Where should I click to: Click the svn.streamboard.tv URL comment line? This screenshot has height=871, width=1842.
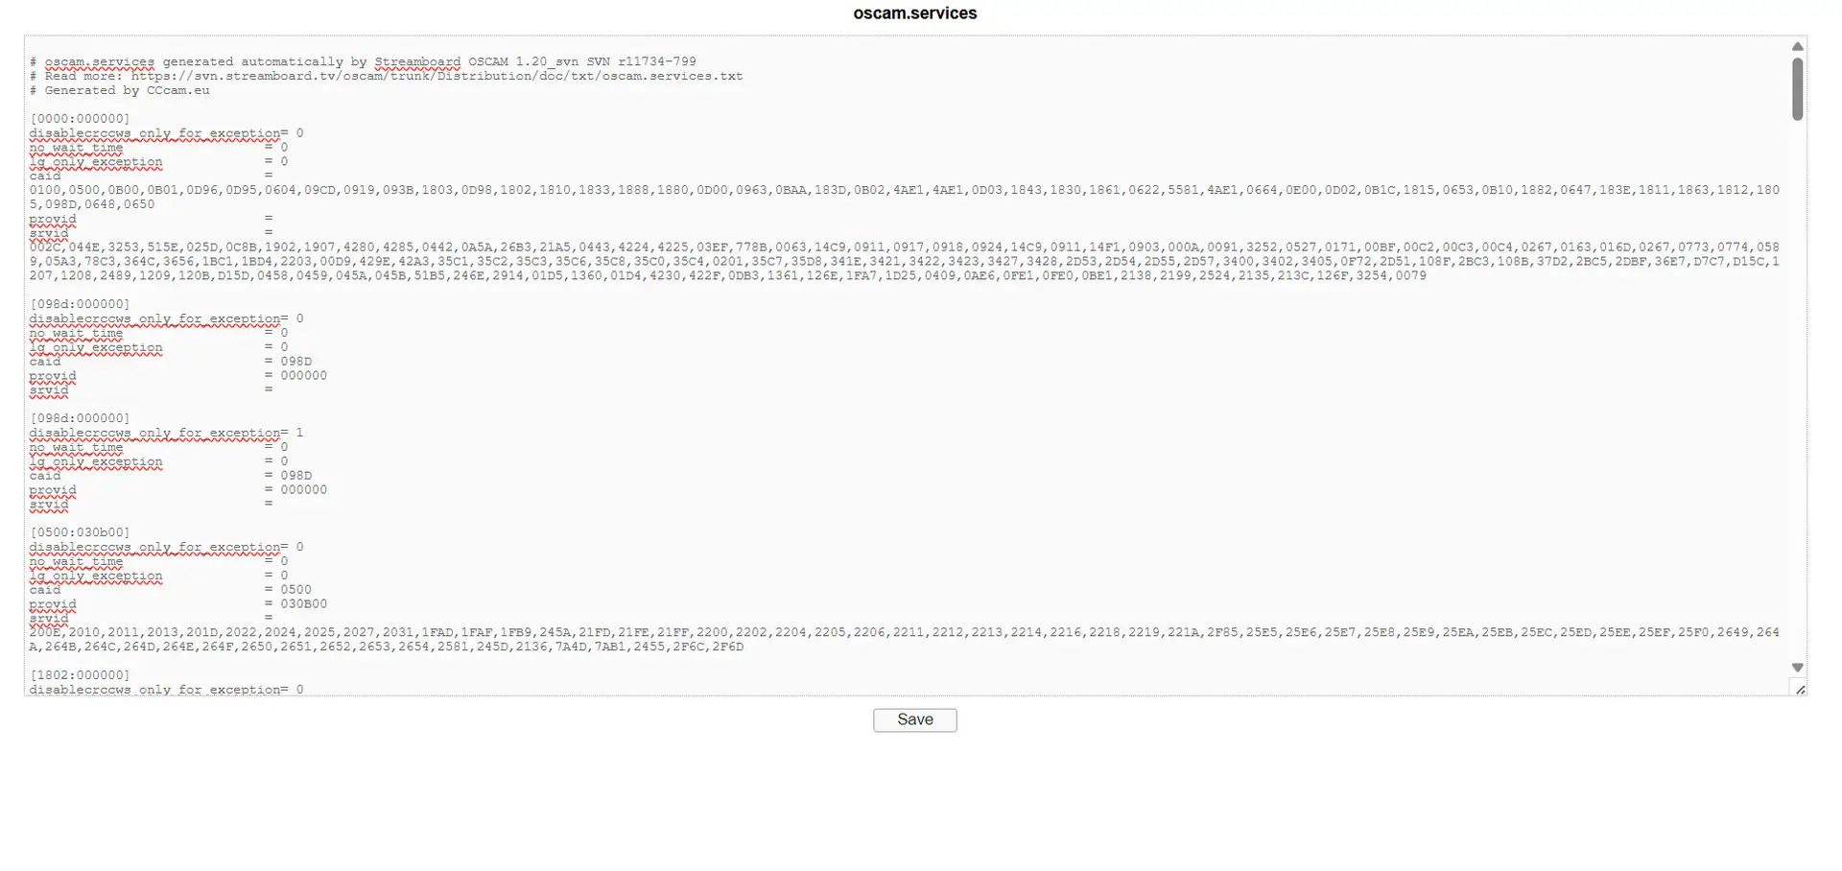pos(386,76)
